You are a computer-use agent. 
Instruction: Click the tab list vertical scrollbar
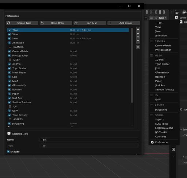132,65
